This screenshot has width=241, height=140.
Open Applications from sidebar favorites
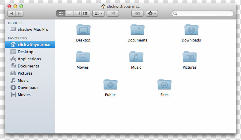30,59
